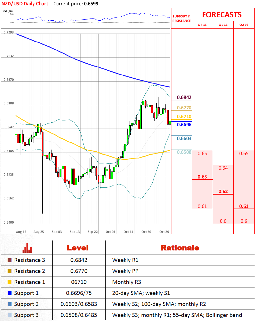This screenshot has width=257, height=321.
Task: Select the Q2 16 forecast column header
Action: pos(244,25)
